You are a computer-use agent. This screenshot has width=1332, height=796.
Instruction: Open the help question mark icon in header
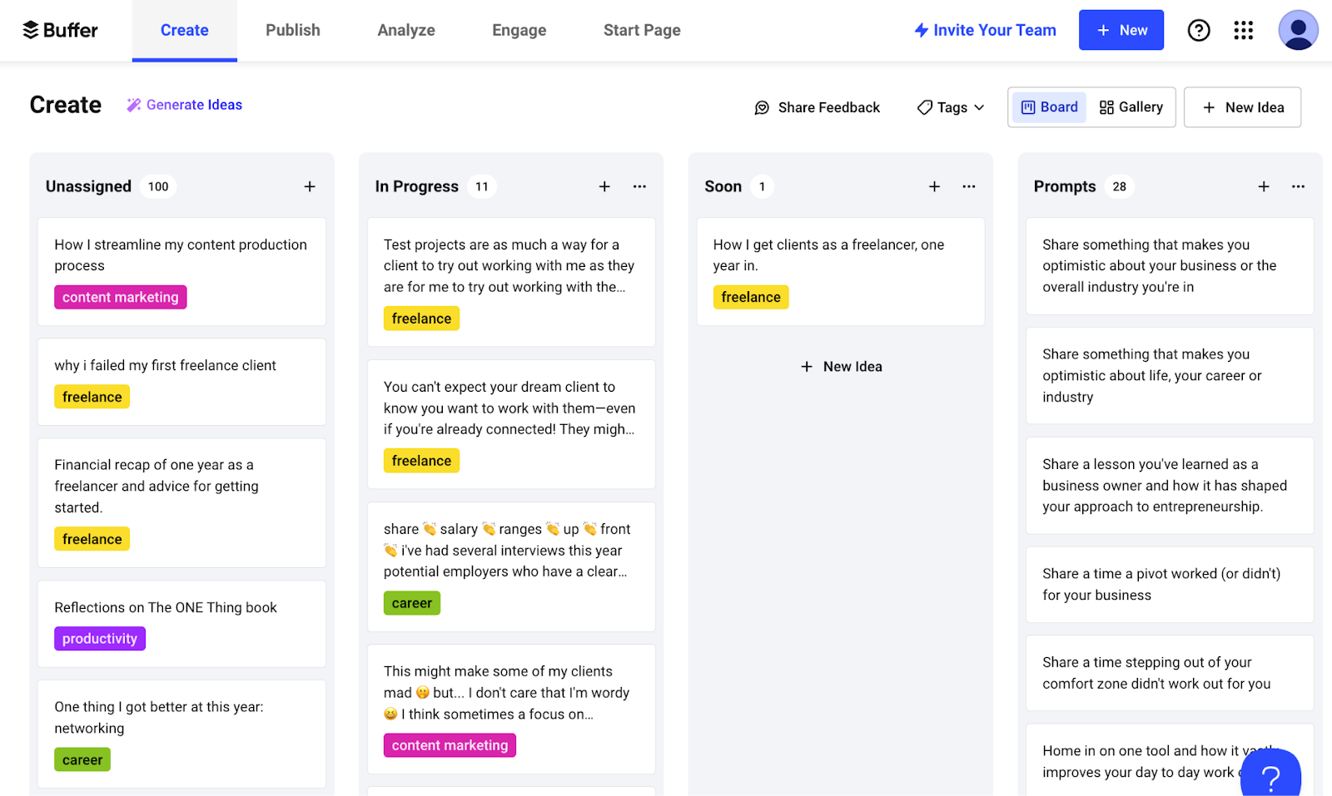[1199, 30]
